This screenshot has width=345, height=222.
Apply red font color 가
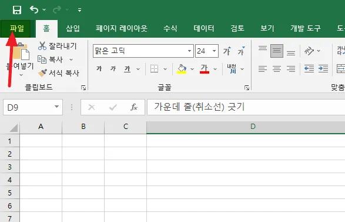205,69
